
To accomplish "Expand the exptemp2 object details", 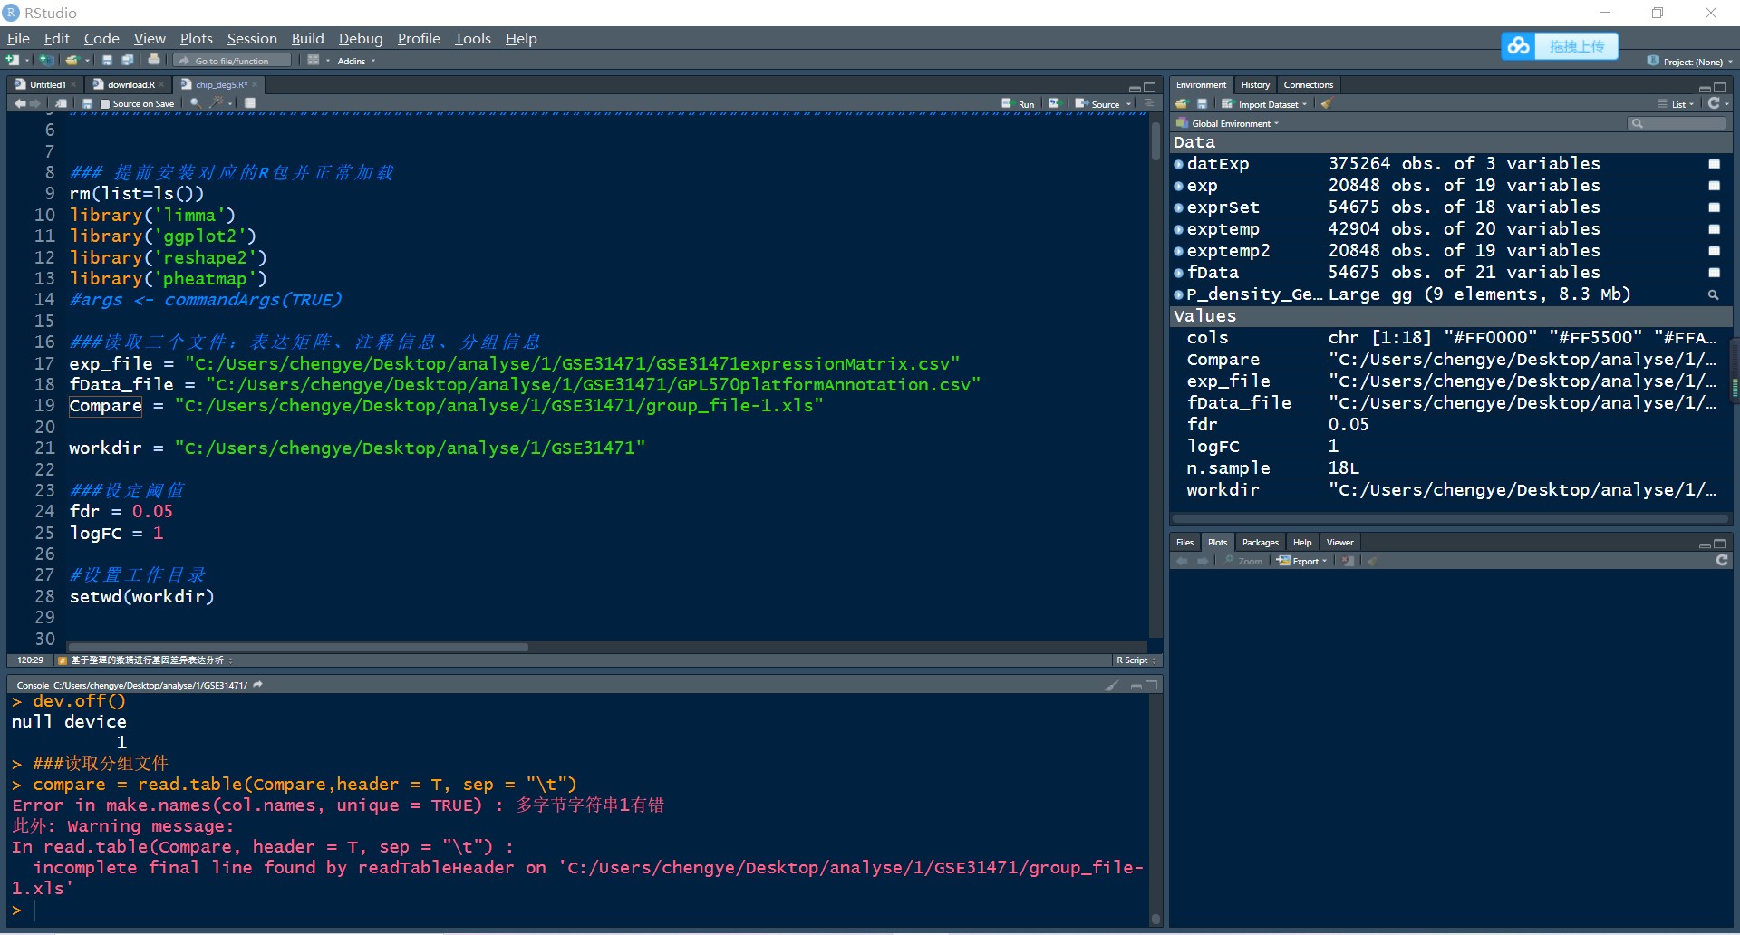I will [1179, 251].
